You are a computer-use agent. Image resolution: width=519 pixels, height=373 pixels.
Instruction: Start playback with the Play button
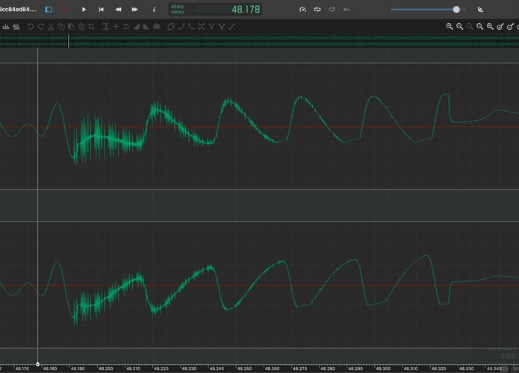(x=84, y=10)
